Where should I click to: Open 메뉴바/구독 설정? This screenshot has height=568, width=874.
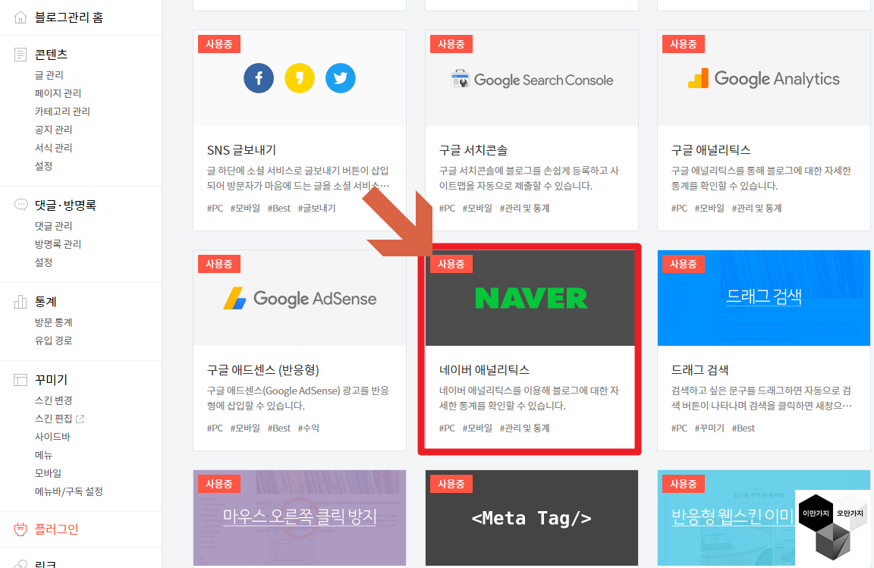pyautogui.click(x=68, y=491)
